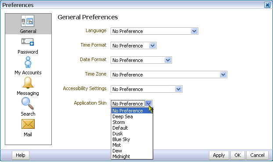Choose the Mist skin
Screen dimensions: 273x167
(x=132, y=145)
